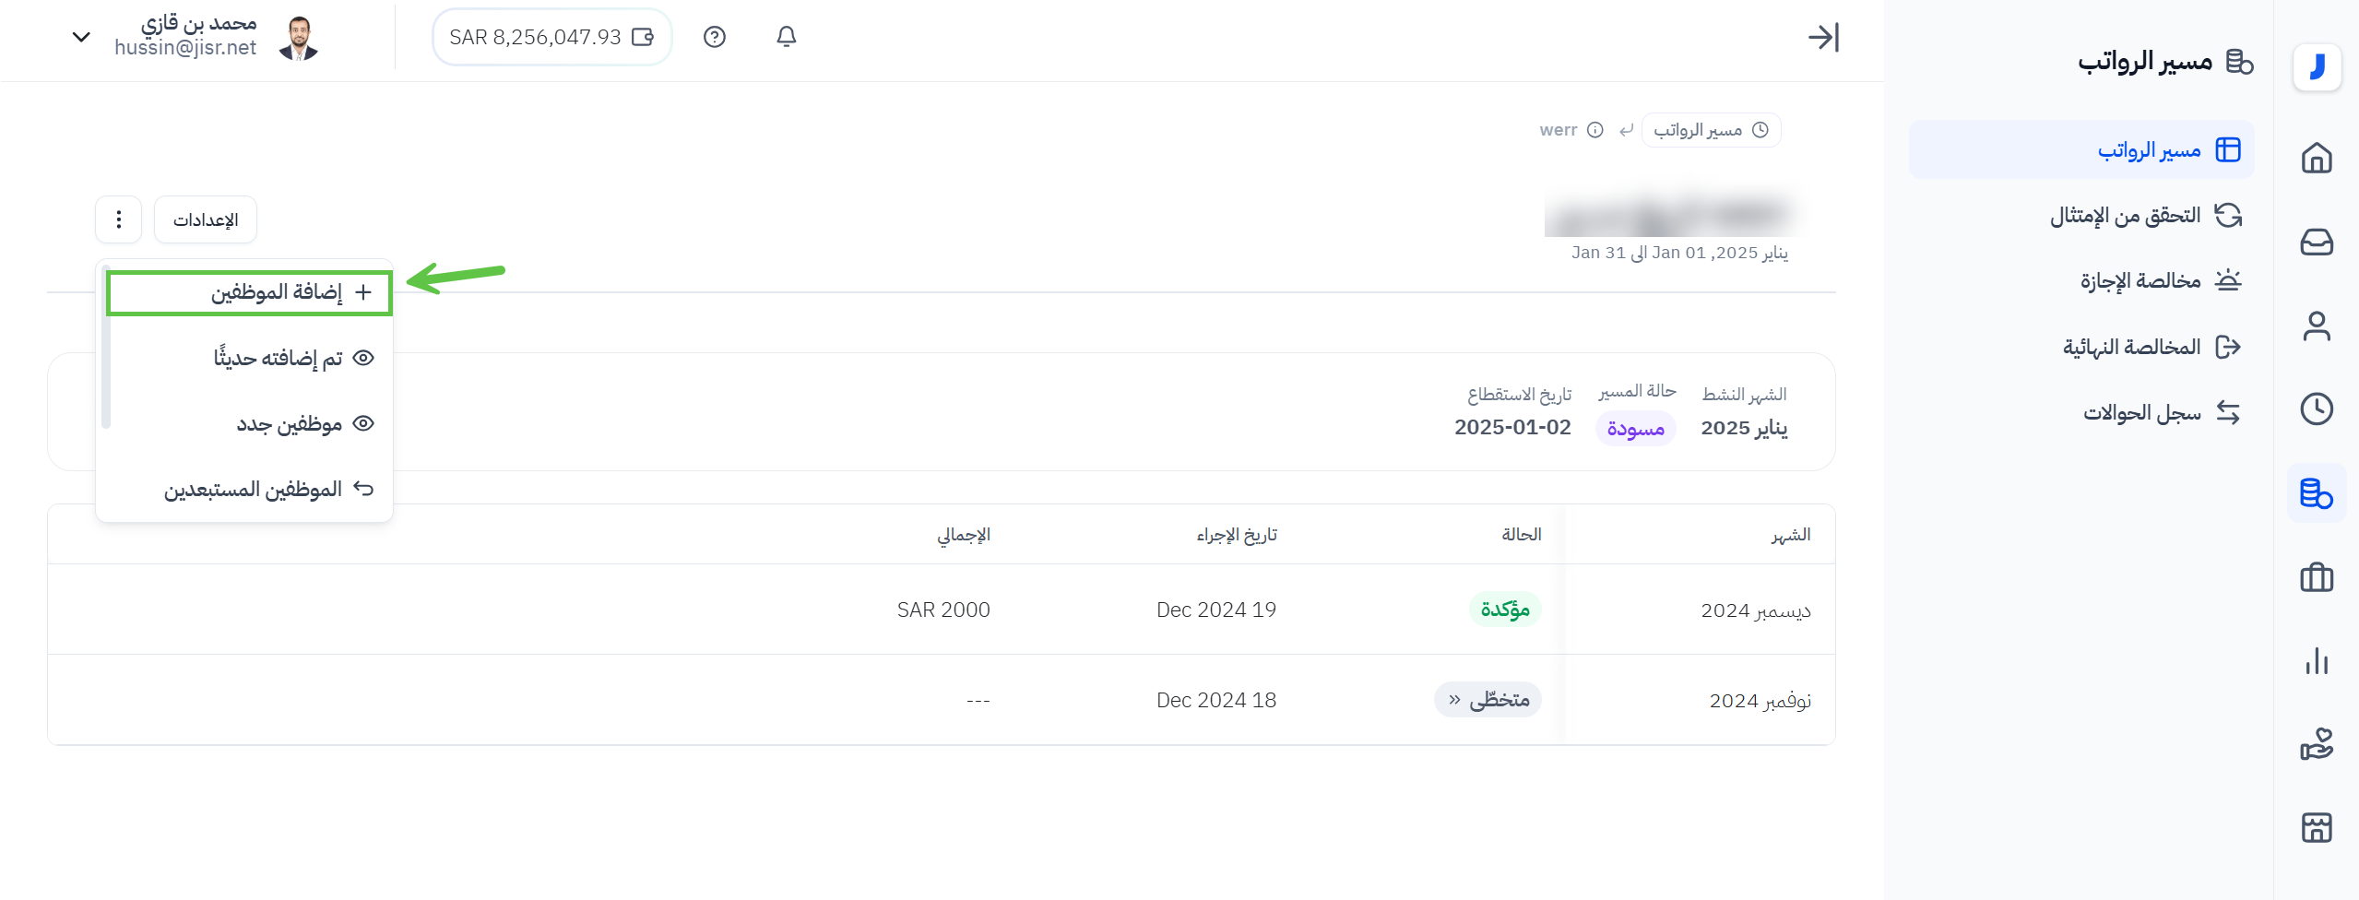Toggle eye icon beside تم إضافته حديثًا
This screenshot has width=2359, height=900.
[364, 358]
